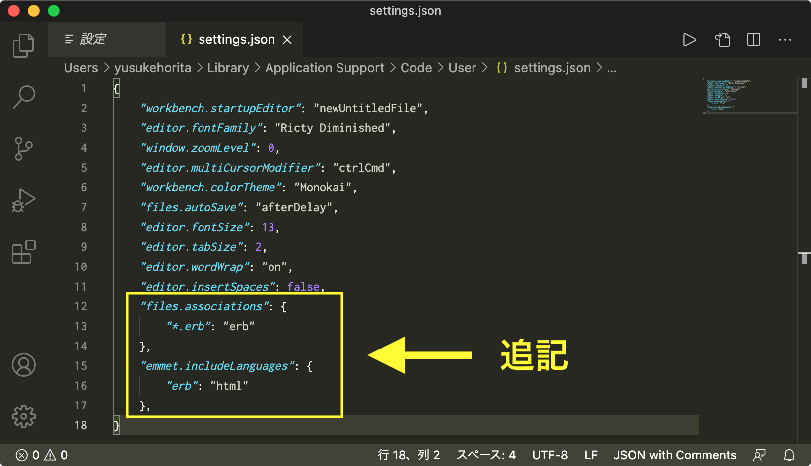Image resolution: width=811 pixels, height=466 pixels.
Task: Change language mode via JSON with Comments
Action: point(675,455)
